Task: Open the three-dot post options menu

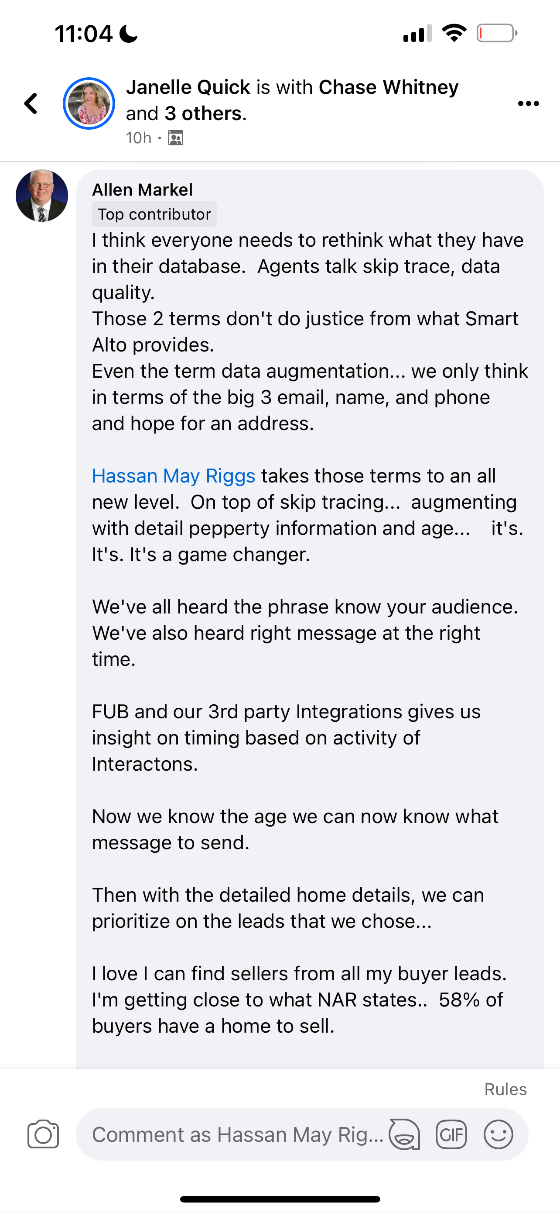Action: [x=528, y=103]
